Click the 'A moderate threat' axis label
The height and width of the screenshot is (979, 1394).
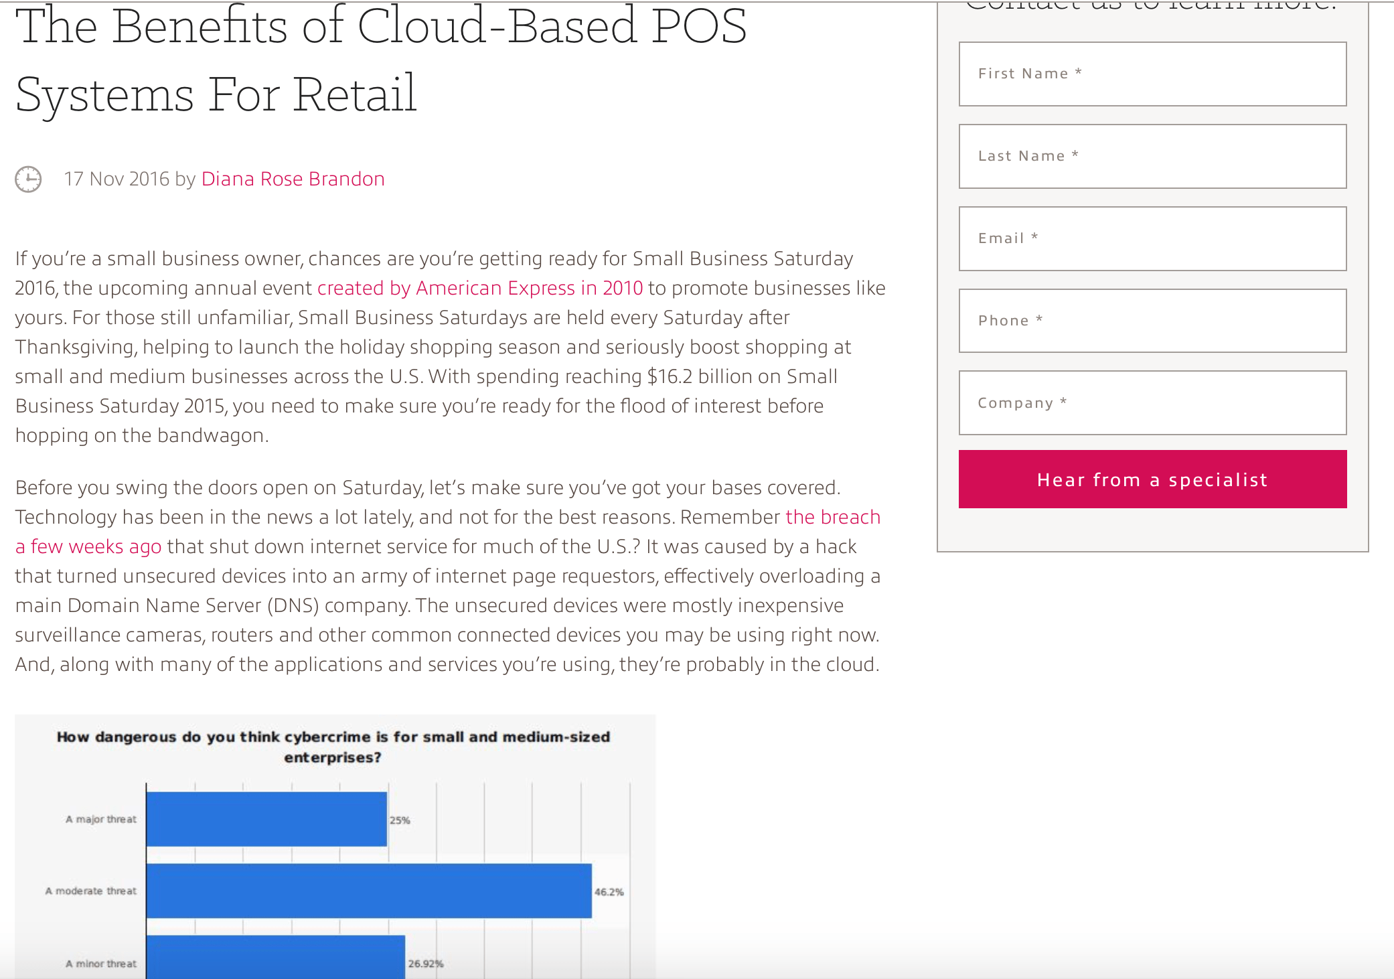tap(91, 891)
